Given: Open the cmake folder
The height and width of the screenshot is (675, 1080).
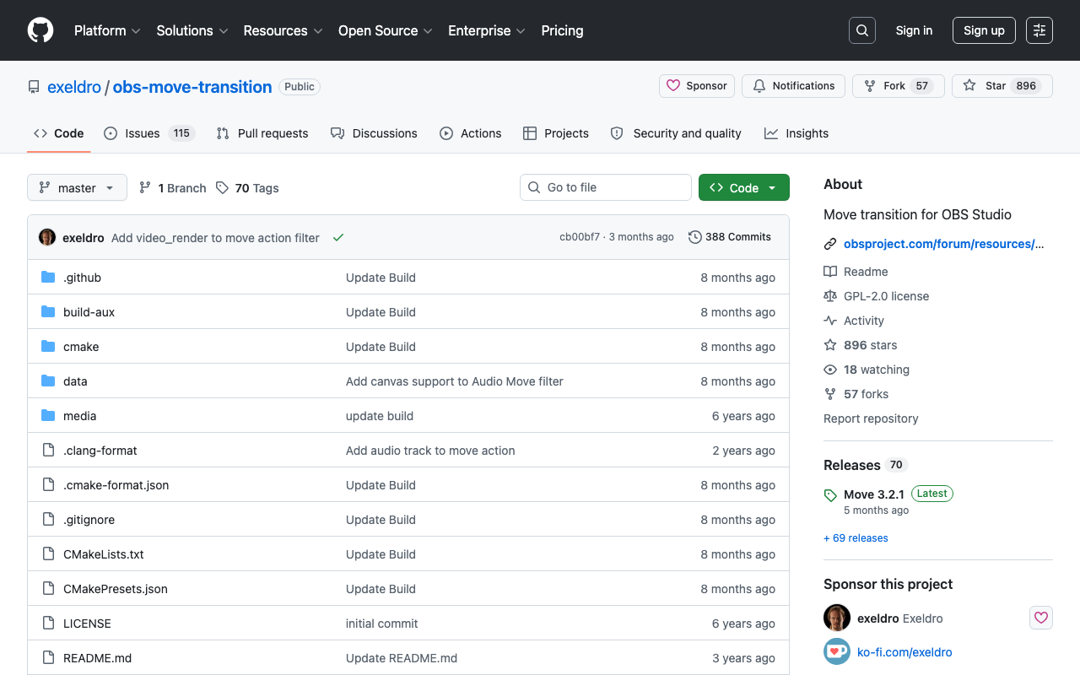Looking at the screenshot, I should tap(81, 347).
